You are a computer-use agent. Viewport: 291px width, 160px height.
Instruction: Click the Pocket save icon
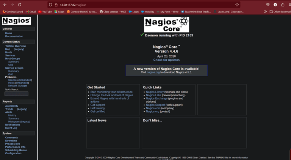(268, 5)
